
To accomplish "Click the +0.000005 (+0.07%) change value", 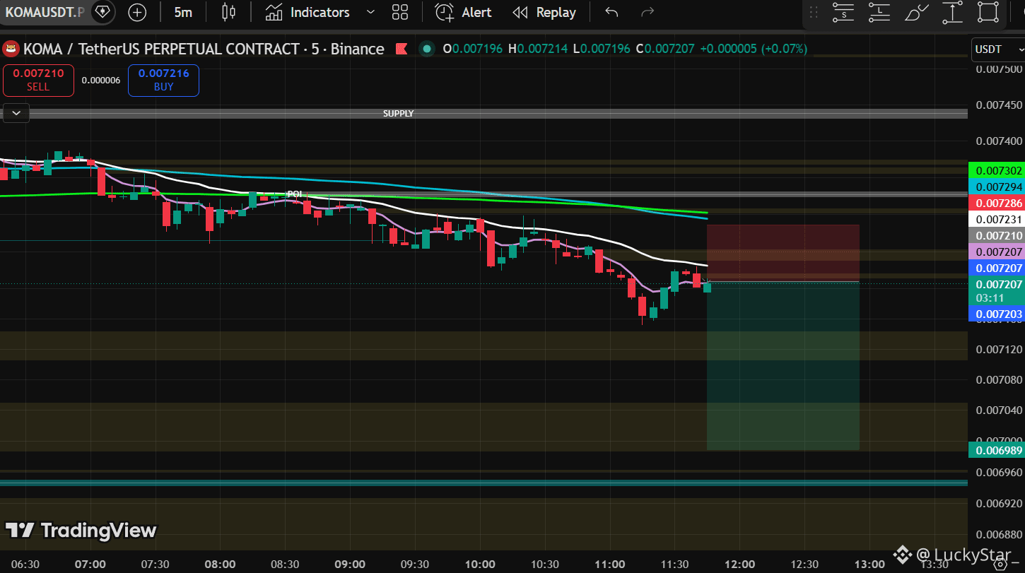I will 753,49.
